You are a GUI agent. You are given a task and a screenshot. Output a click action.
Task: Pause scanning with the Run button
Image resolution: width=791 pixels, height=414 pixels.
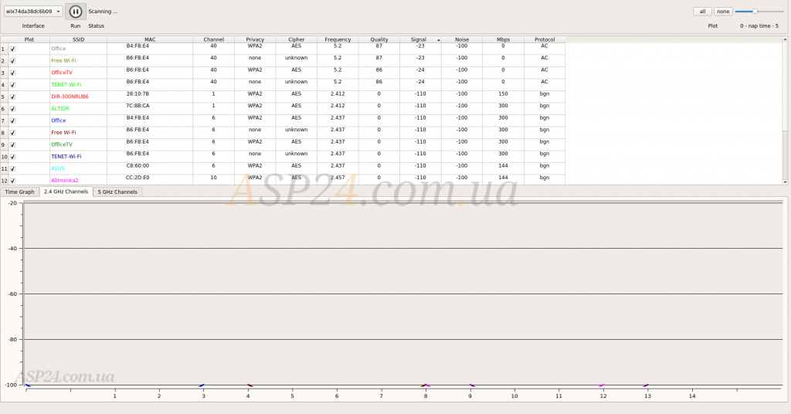(75, 12)
